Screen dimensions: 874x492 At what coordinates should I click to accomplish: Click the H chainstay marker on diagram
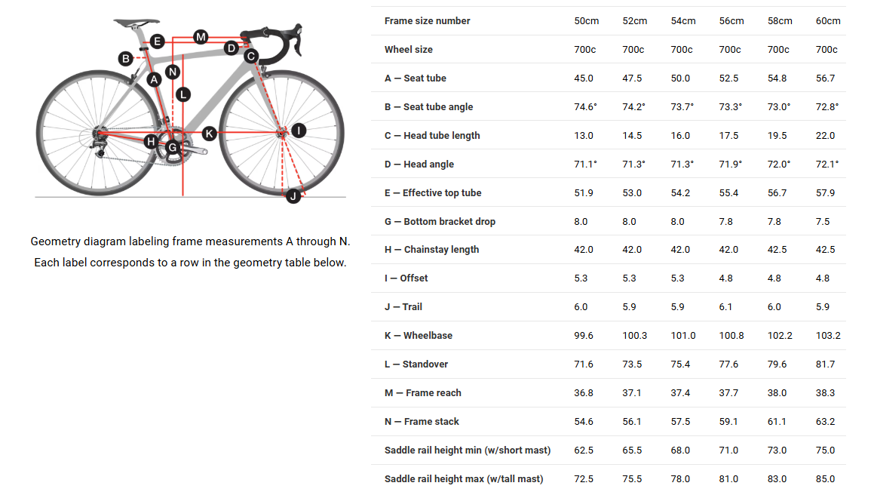pyautogui.click(x=151, y=141)
